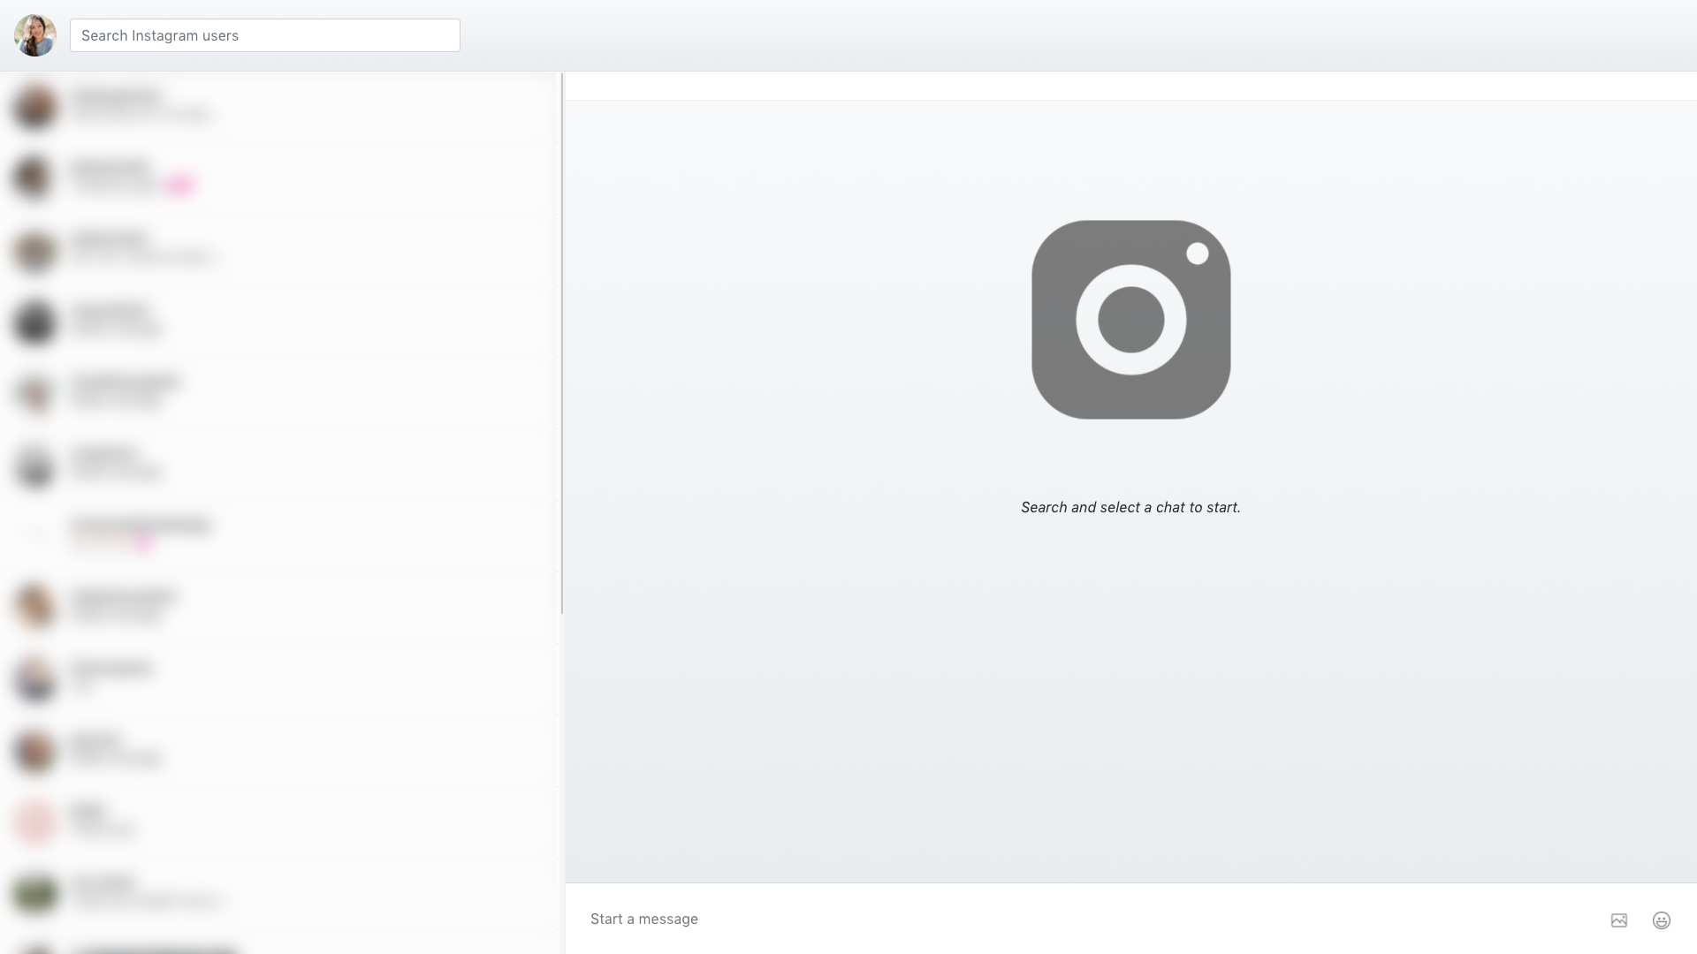
Task: Click your profile avatar in top left
Action: 35,35
